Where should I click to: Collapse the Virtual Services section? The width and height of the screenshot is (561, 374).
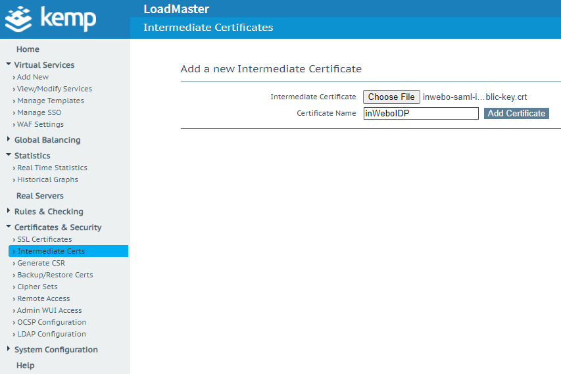9,64
